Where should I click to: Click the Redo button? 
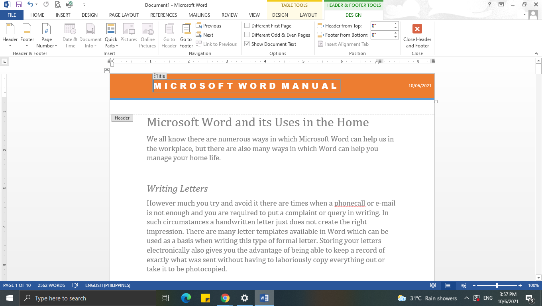click(46, 5)
